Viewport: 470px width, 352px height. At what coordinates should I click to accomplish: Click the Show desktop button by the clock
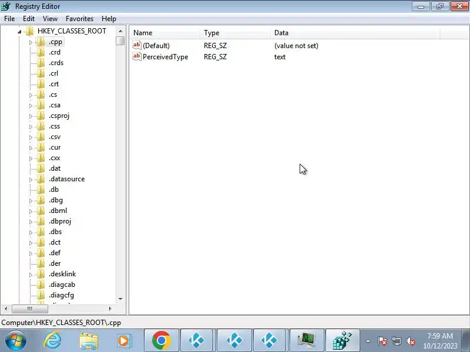(466, 340)
